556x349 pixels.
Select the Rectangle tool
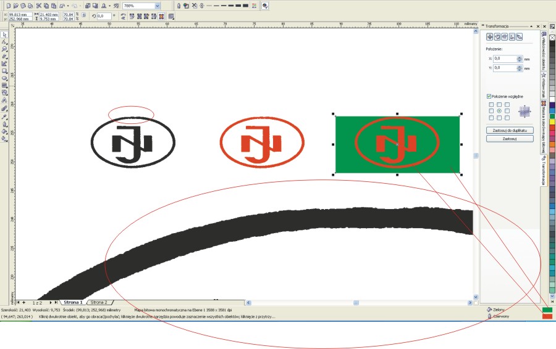coord(4,71)
